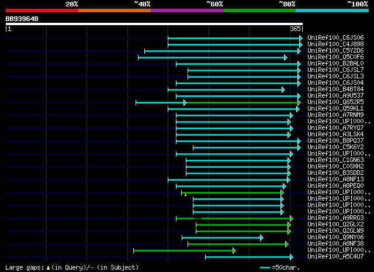Viewport: 374px width, 272px height.
Task: Click the ~100% legend label
Action: pyautogui.click(x=358, y=4)
